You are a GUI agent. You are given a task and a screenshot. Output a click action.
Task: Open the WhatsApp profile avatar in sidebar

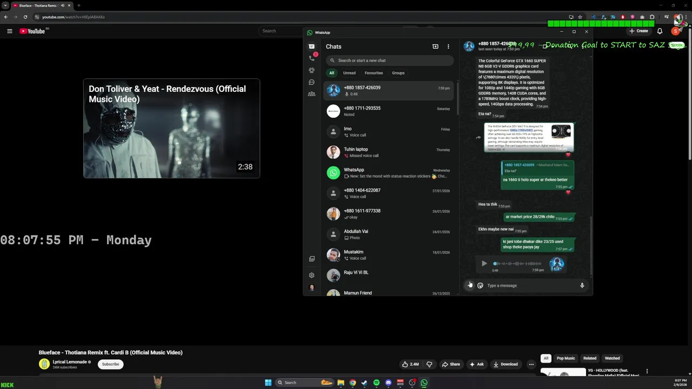coord(311,287)
